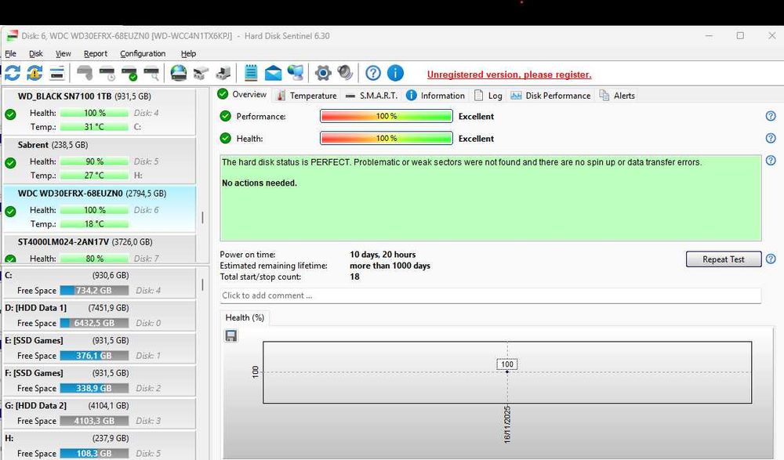The width and height of the screenshot is (784, 460).
Task: Click the blue envelope email icon
Action: [273, 73]
